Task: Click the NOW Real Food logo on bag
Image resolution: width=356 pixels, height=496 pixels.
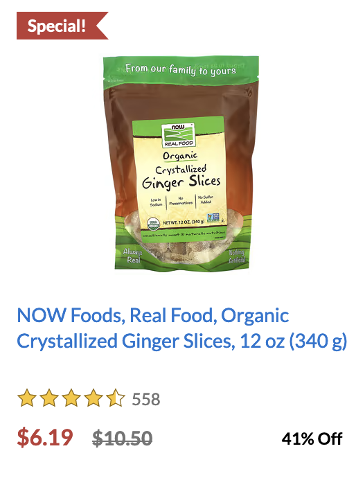Action: (x=178, y=136)
